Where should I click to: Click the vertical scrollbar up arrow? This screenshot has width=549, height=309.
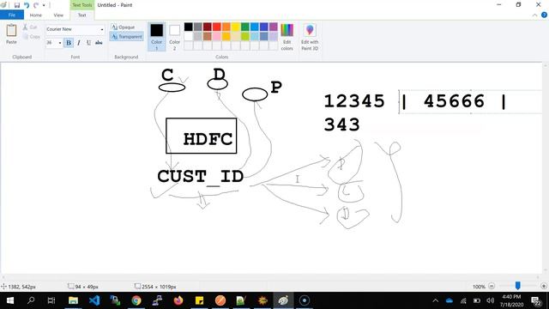coord(546,66)
